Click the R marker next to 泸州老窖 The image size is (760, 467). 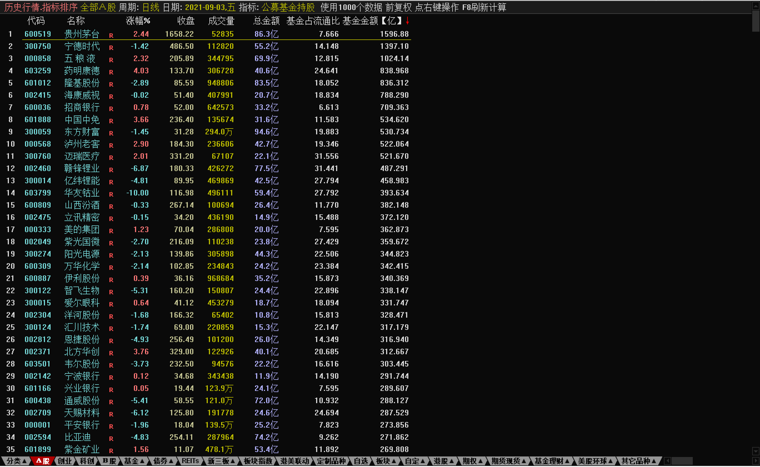[x=111, y=145]
